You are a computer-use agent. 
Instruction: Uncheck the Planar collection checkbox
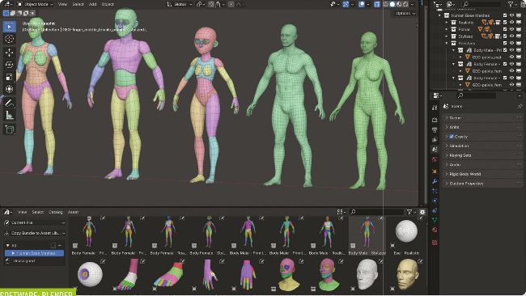coord(505,29)
